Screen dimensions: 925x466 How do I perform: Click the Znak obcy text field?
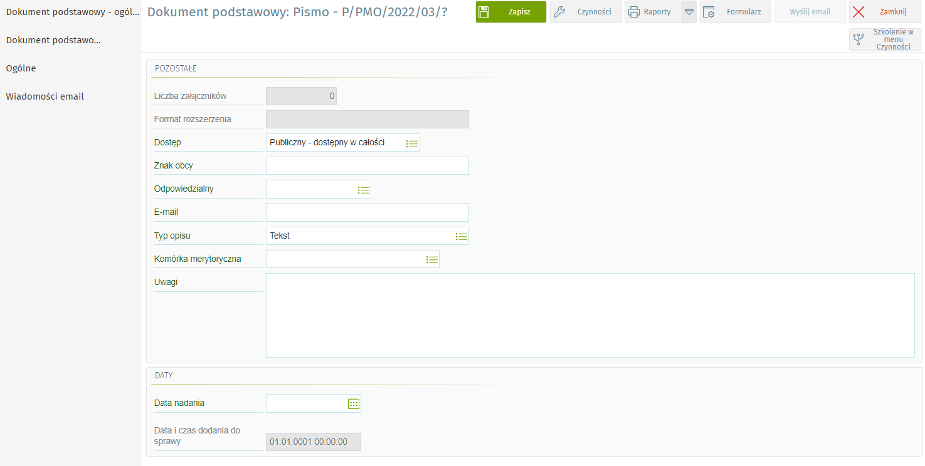pyautogui.click(x=367, y=166)
